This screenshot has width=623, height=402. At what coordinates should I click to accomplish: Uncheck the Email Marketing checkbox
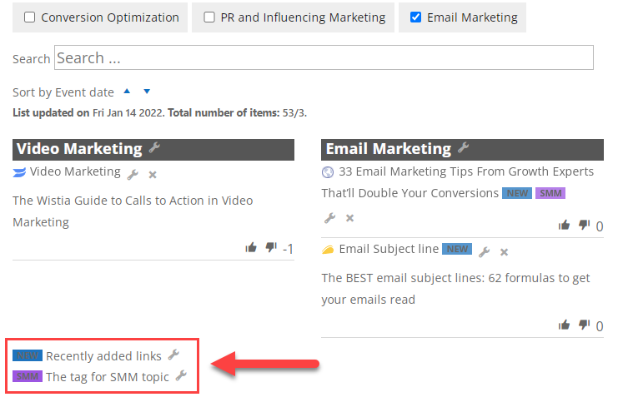[x=415, y=17]
